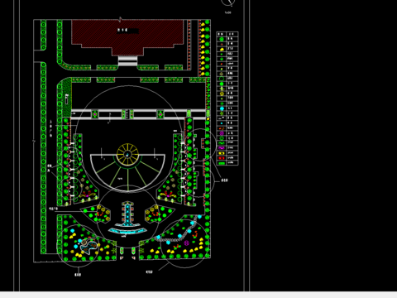Click the red hedge swatch in legend
The width and height of the screenshot is (397, 298).
(x=222, y=158)
